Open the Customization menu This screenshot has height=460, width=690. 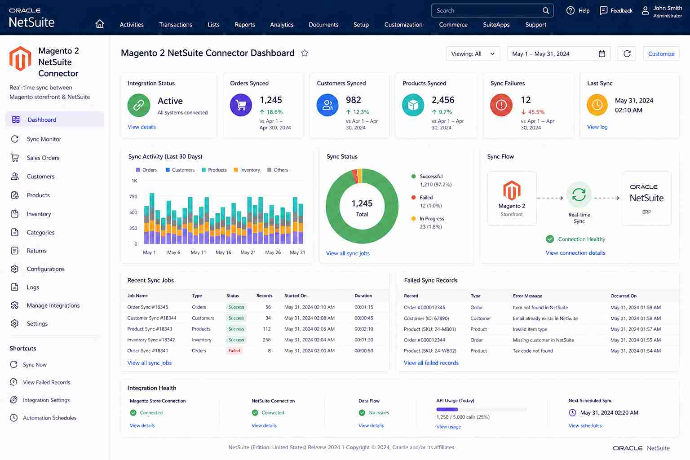point(403,25)
